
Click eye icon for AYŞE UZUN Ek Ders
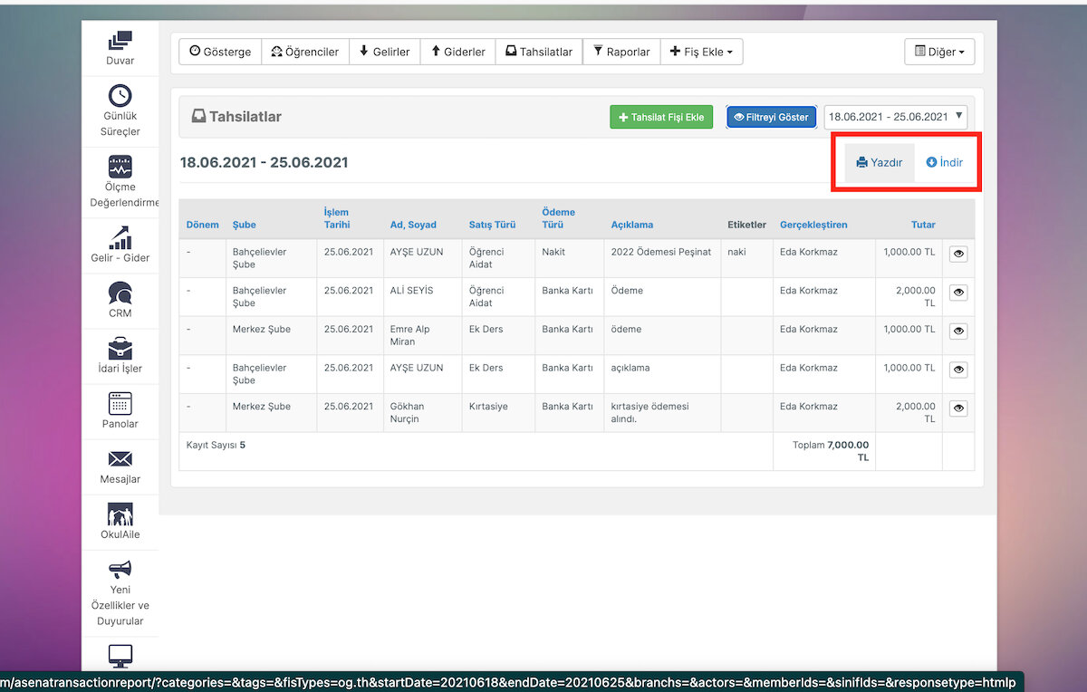pyautogui.click(x=958, y=370)
